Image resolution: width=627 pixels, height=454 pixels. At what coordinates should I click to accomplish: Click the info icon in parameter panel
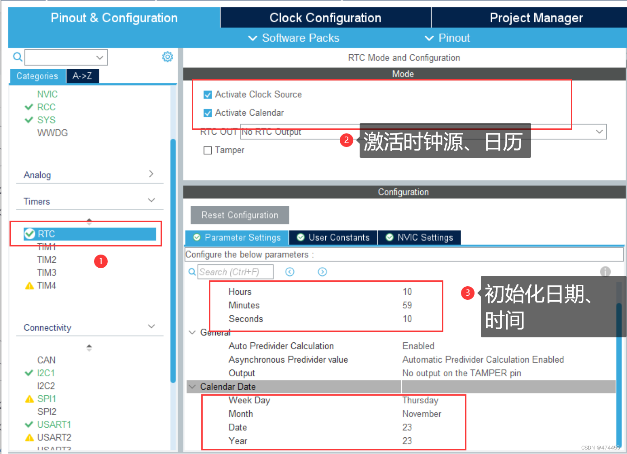click(605, 272)
